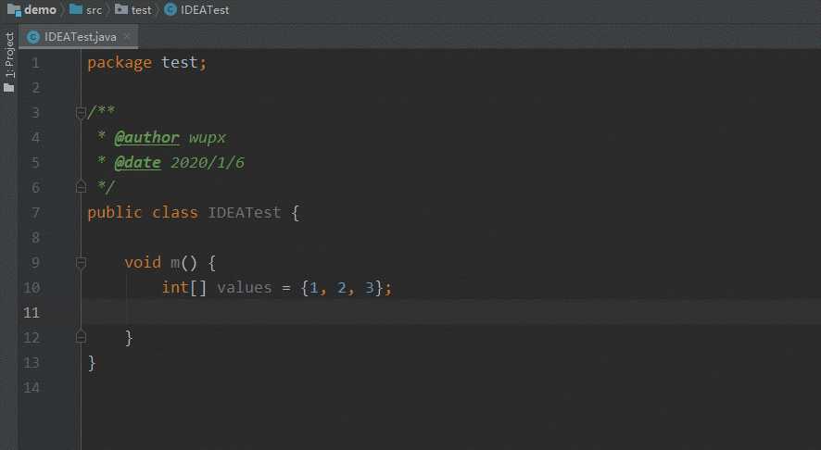Screen dimensions: 821x450
Task: Click line number 14 in gutter
Action: (x=32, y=388)
